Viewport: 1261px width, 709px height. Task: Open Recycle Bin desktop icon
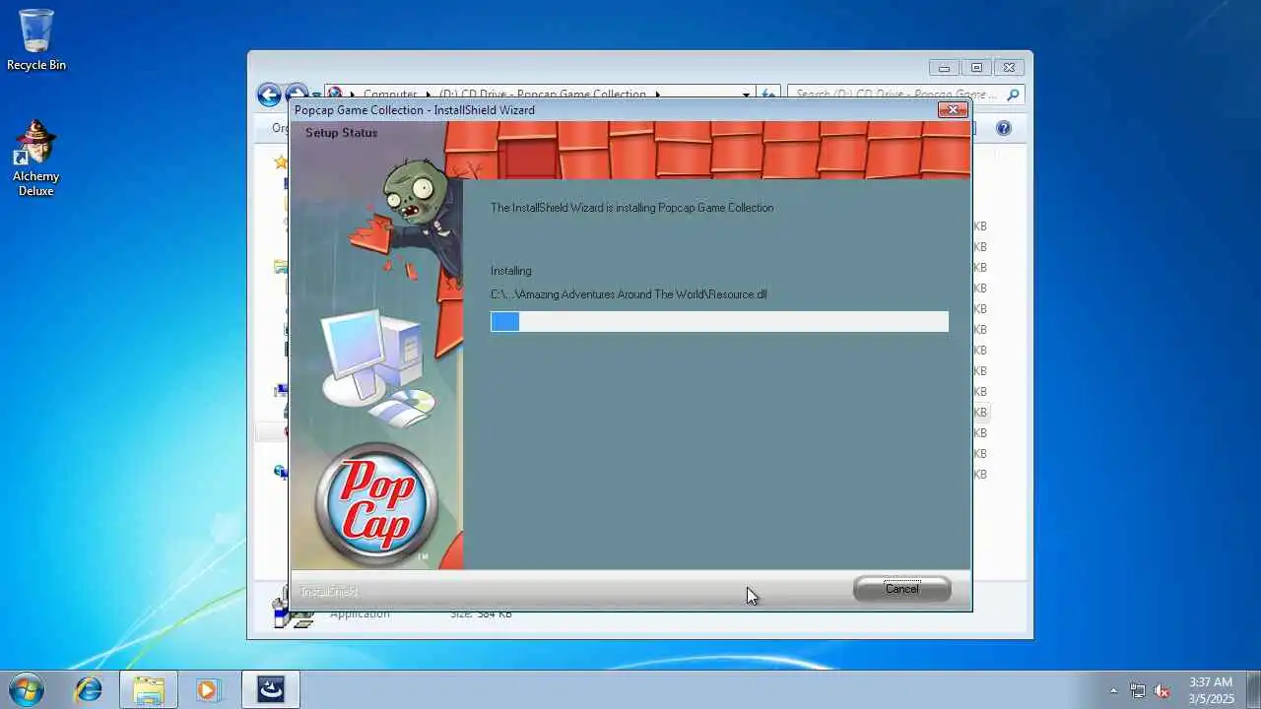pyautogui.click(x=36, y=40)
